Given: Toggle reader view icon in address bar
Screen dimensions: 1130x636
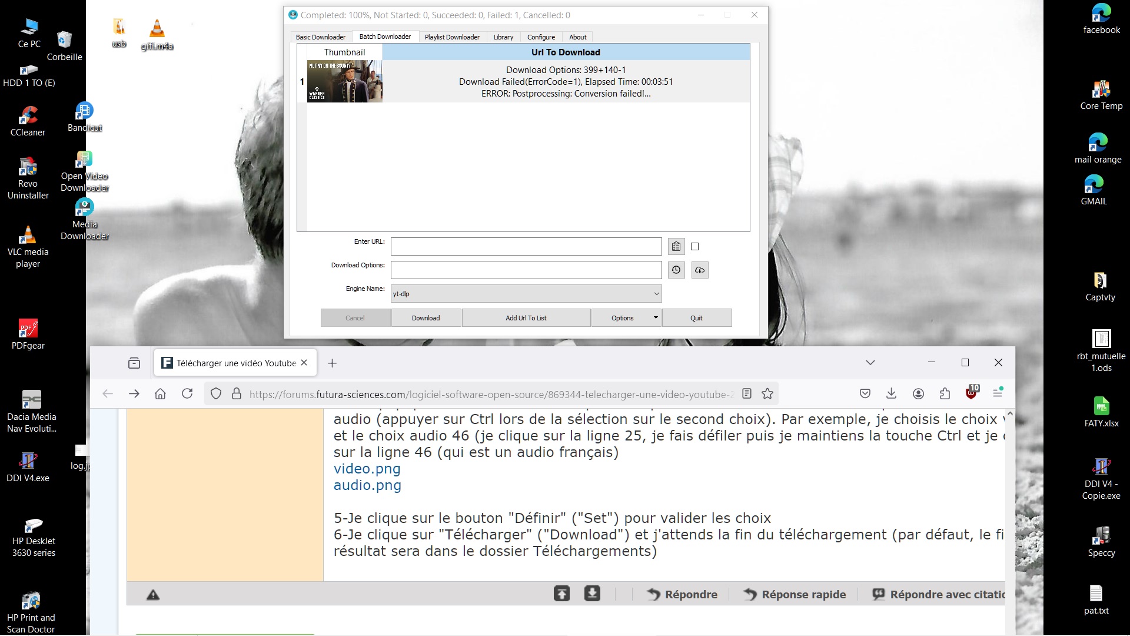Looking at the screenshot, I should pos(747,394).
